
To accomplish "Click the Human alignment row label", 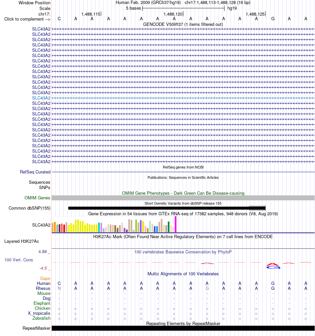I will point(43,283).
